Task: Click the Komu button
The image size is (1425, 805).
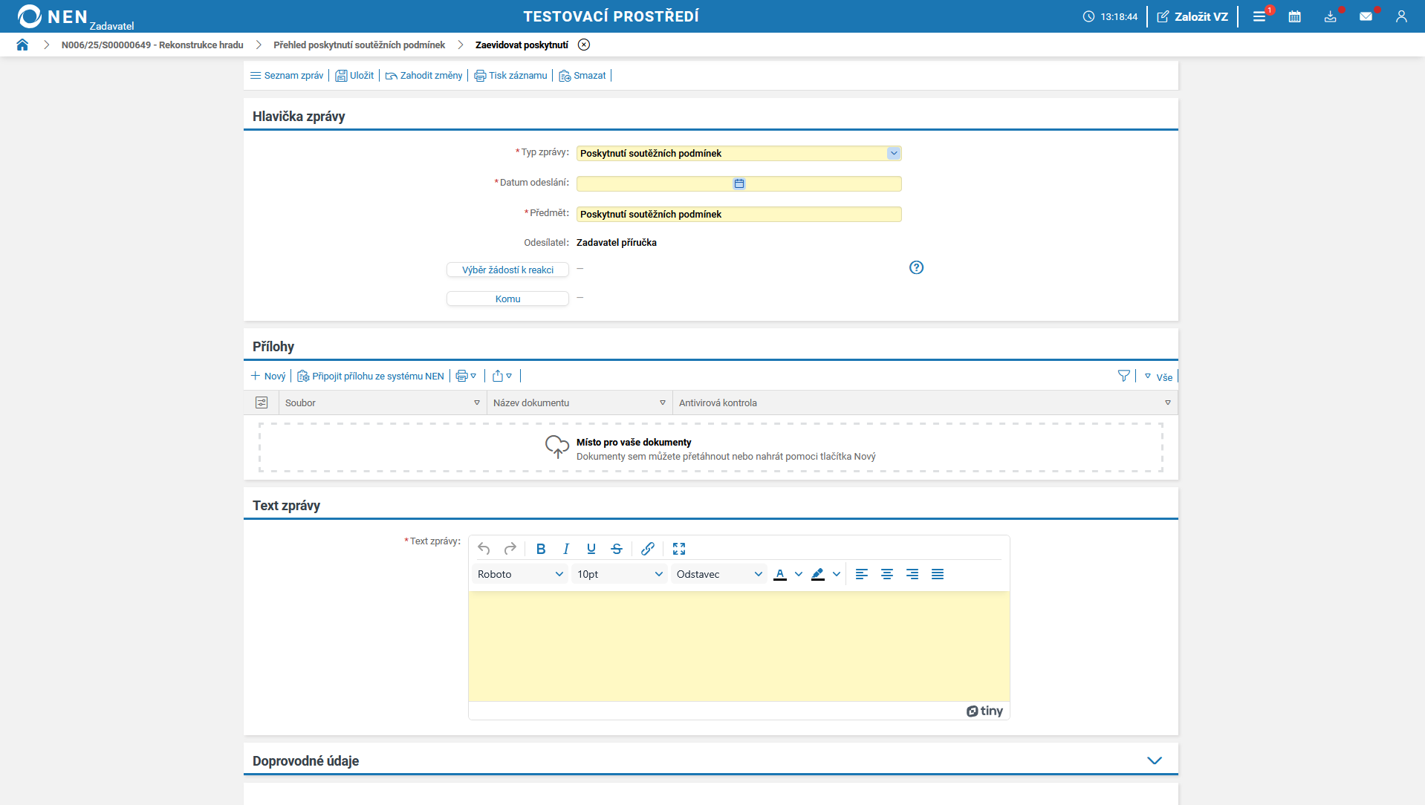Action: pos(507,299)
